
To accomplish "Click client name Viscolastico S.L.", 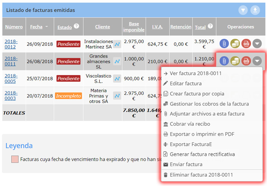I will (x=98, y=79).
